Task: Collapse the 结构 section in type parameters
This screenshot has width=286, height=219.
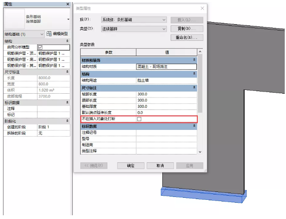Action: pyautogui.click(x=194, y=74)
